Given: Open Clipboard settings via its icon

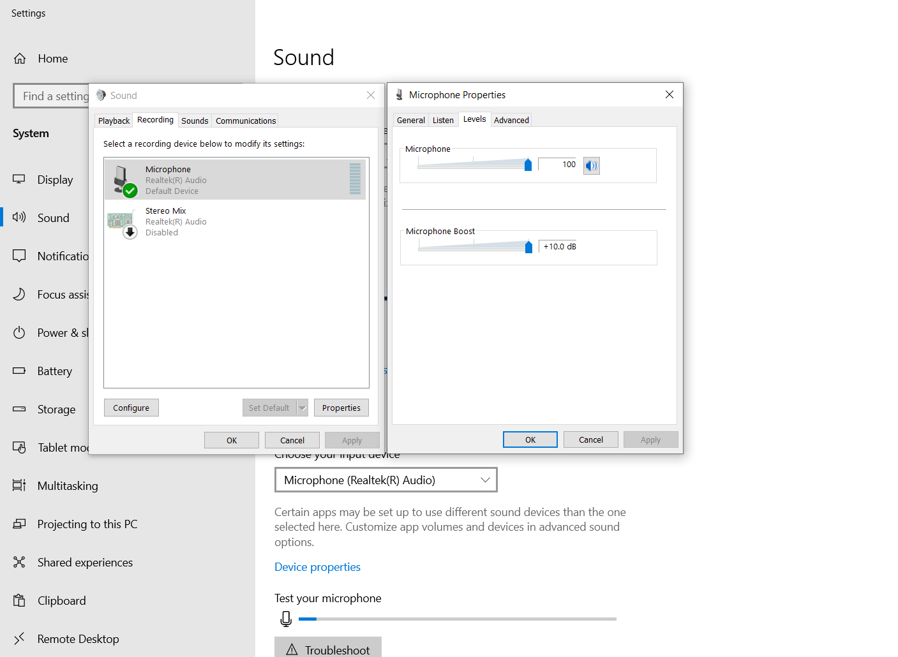Looking at the screenshot, I should pyautogui.click(x=19, y=600).
